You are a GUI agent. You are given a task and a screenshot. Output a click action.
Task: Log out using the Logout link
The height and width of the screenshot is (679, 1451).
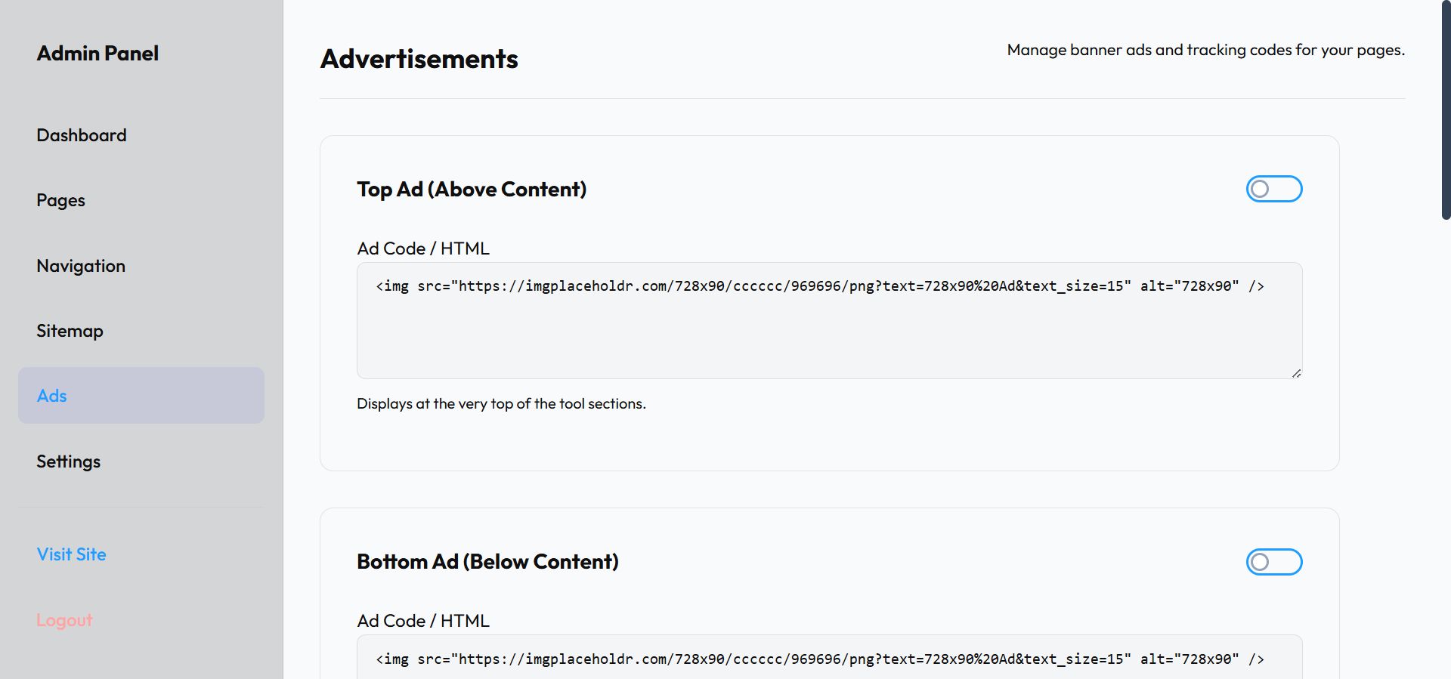64,620
